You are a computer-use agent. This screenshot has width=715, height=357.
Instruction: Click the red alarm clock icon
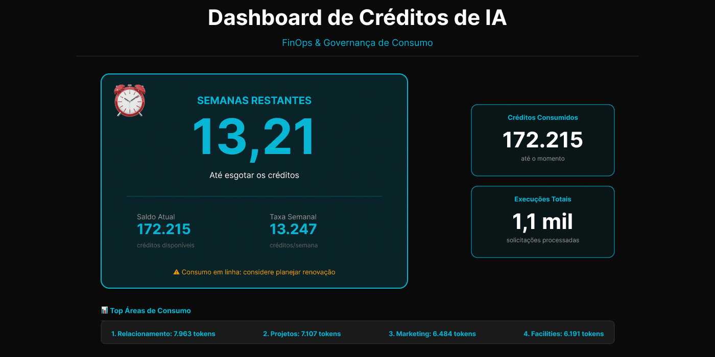(130, 100)
